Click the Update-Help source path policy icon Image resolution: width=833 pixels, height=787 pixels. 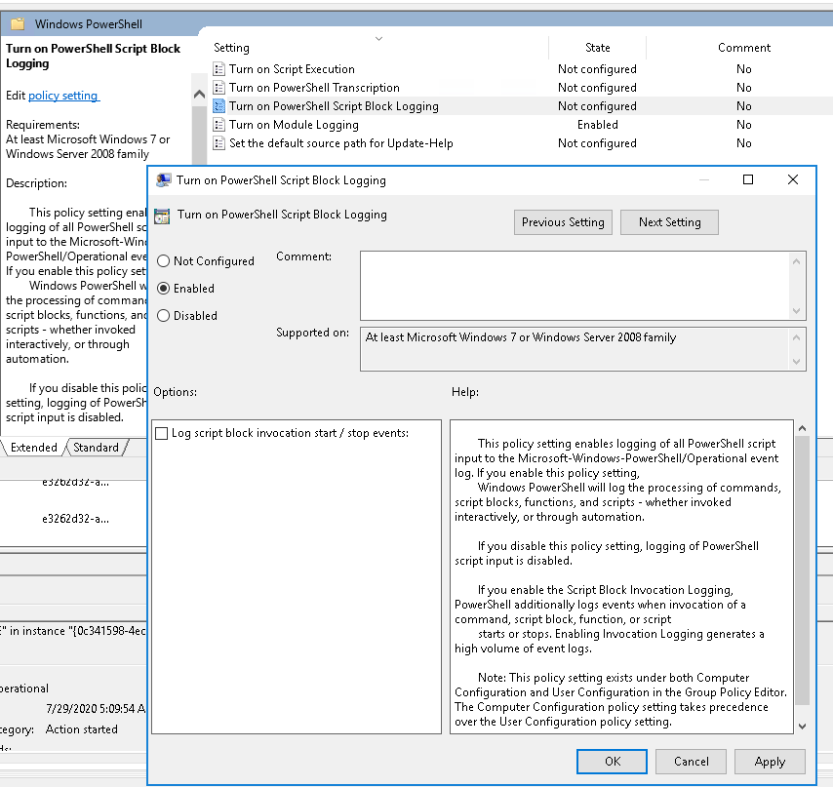click(219, 143)
